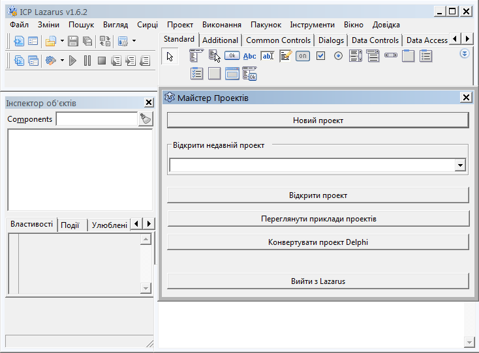Select the pointer selection tool in palette
Image resolution: width=479 pixels, height=353 pixels.
[x=170, y=57]
